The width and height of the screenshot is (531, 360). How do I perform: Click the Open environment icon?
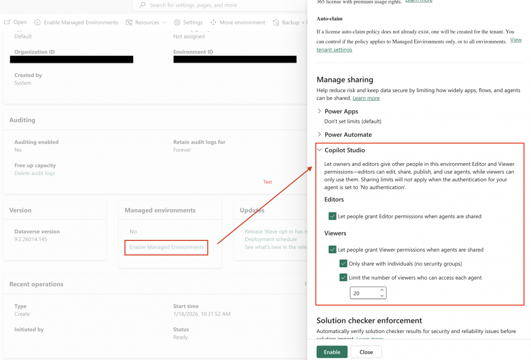click(7, 22)
